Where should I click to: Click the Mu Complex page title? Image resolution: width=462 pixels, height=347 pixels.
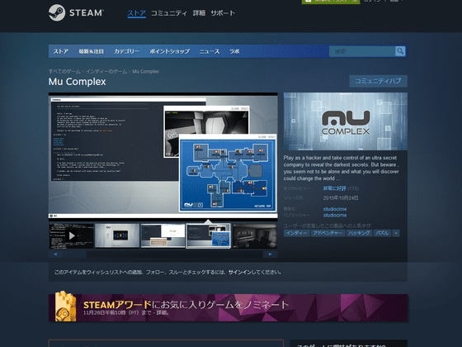78,82
